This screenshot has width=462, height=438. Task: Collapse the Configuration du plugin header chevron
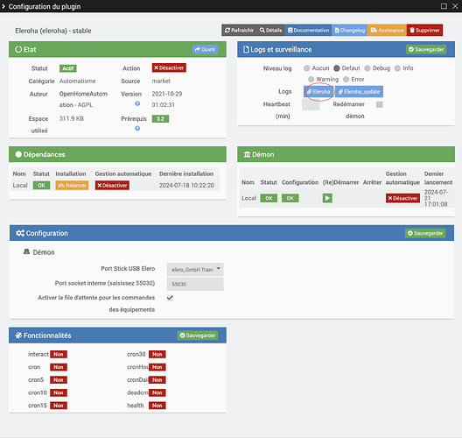coord(3,6)
